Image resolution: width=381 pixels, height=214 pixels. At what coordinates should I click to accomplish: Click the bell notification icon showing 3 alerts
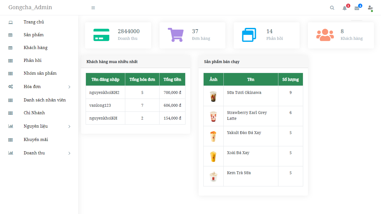344,8
